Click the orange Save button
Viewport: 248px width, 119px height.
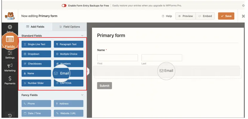[226, 16]
